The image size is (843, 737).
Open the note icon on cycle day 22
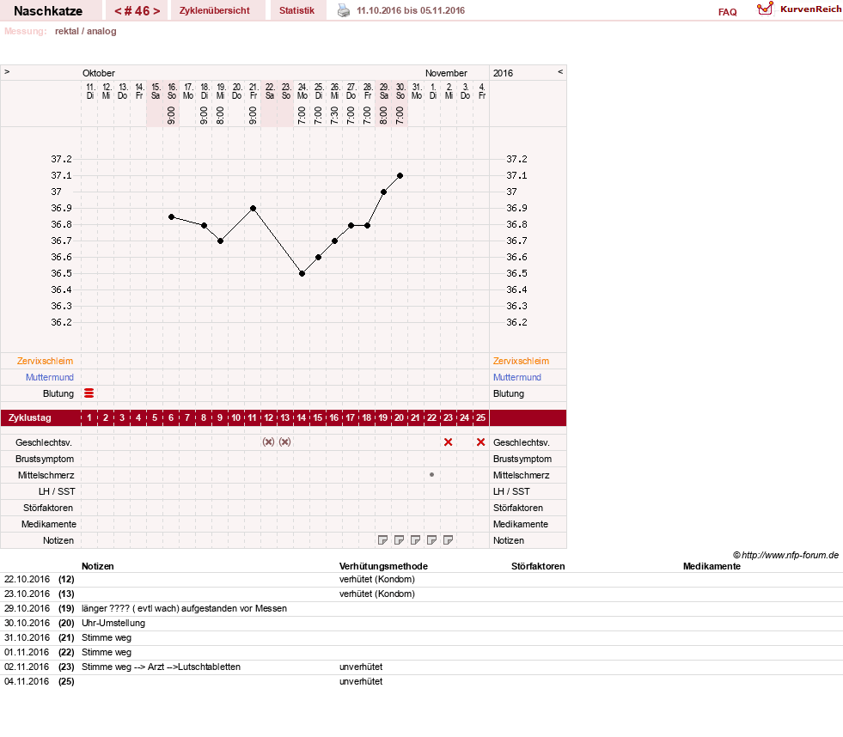click(431, 539)
